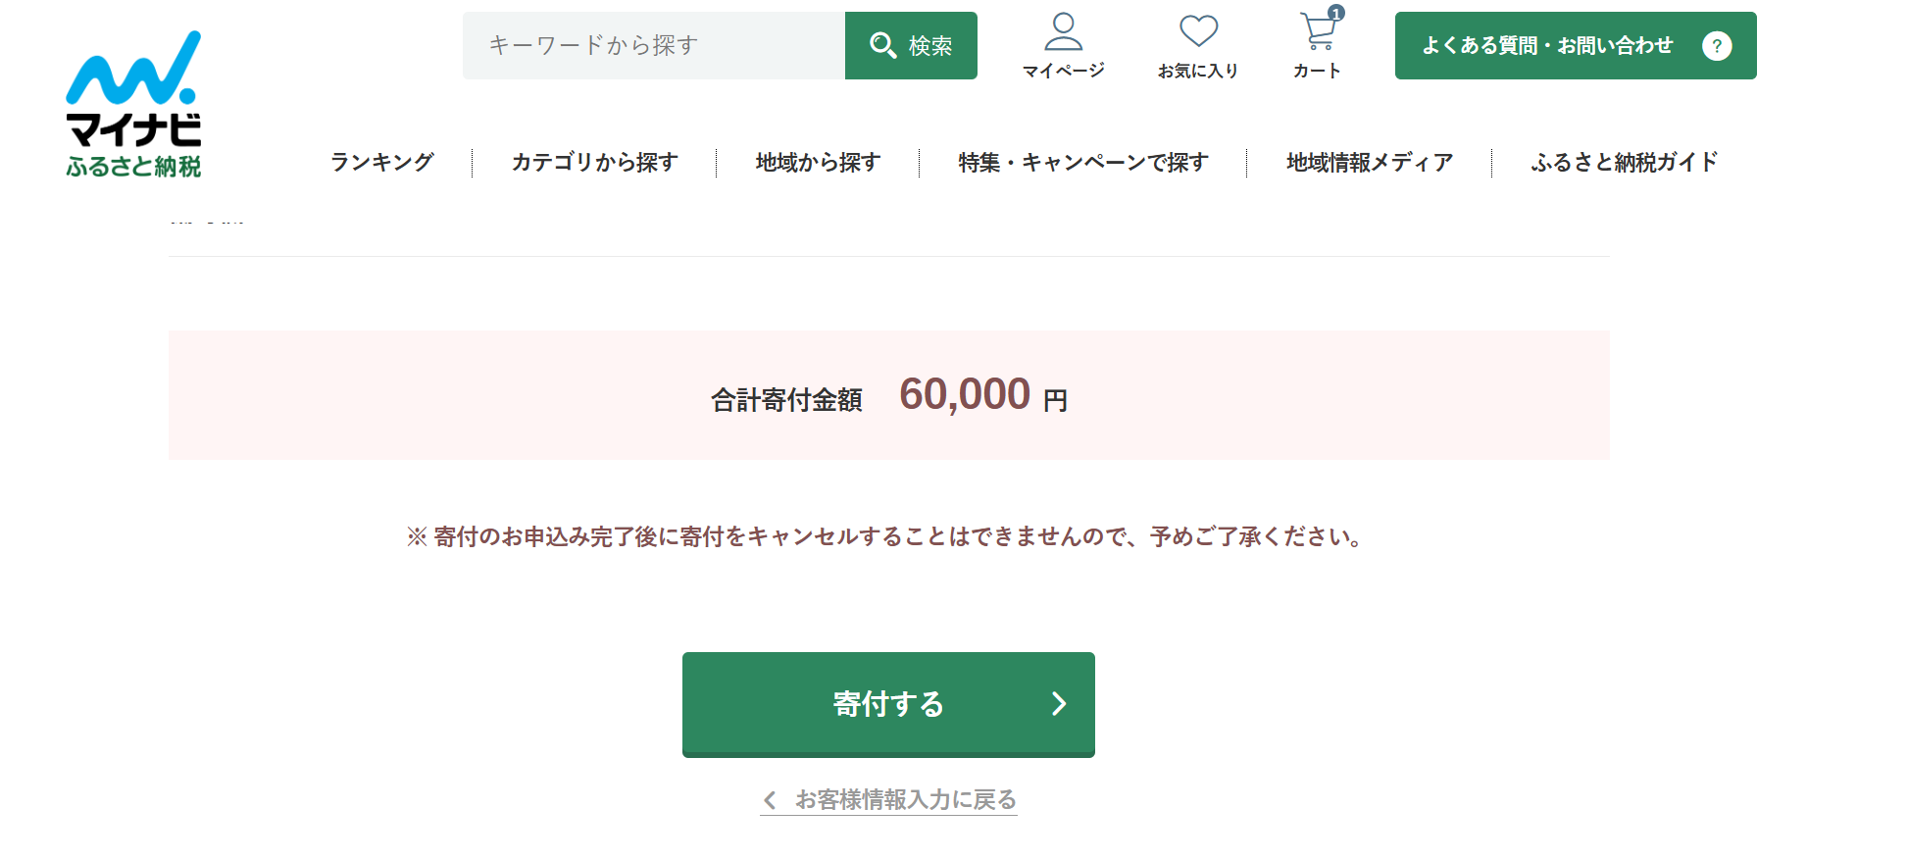1907x859 pixels.
Task: Open 特集・キャンペーンで探す menu
Action: [1082, 163]
